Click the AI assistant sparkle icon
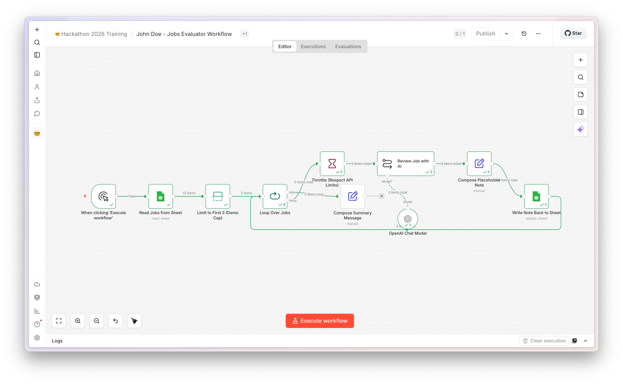 pos(581,129)
